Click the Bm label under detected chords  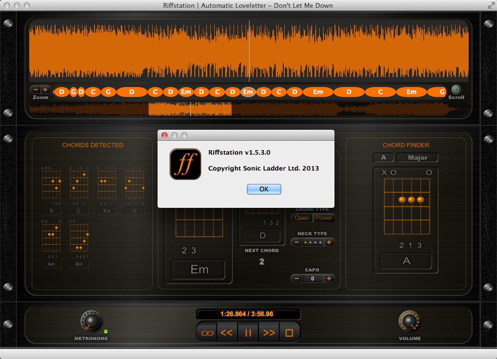[79, 264]
